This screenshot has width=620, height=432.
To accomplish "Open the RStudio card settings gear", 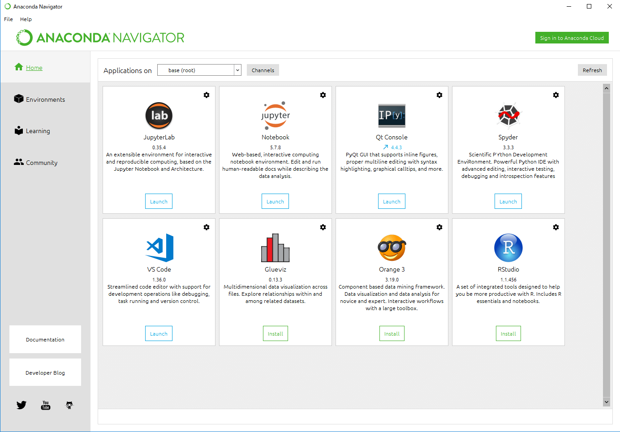I will [556, 227].
